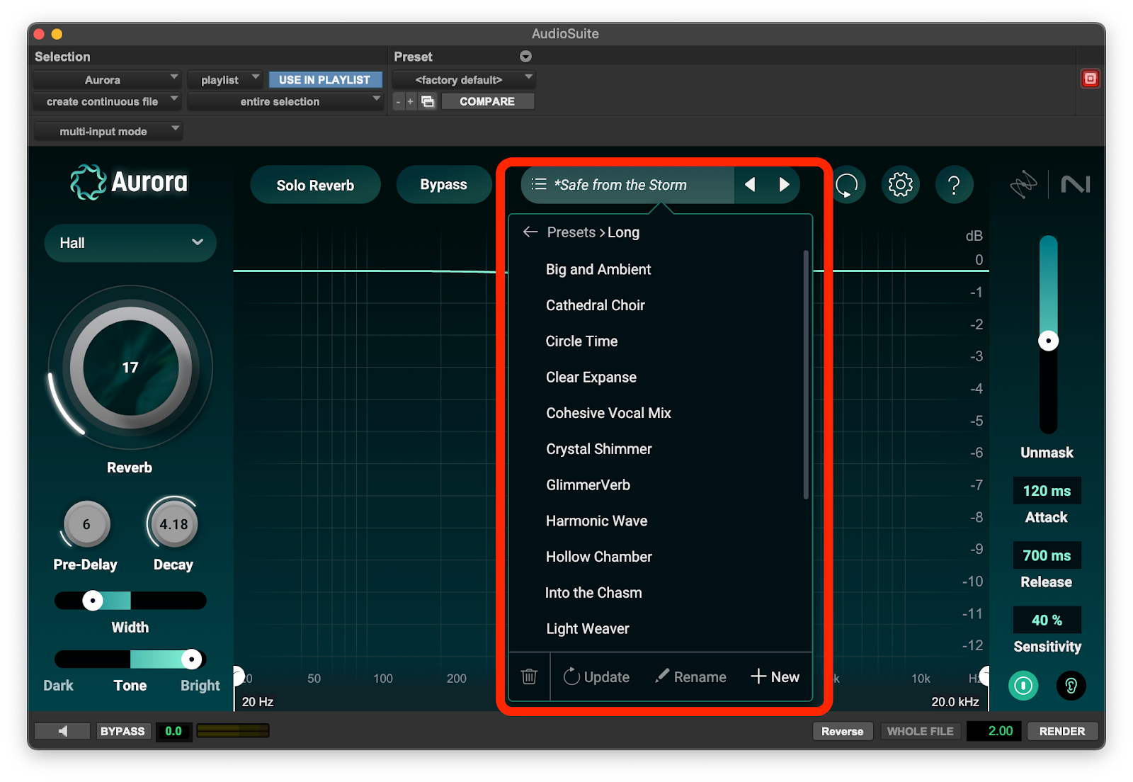Screen dimensions: 1133x782
Task: Toggle USE IN PLAYLIST
Action: tap(324, 79)
